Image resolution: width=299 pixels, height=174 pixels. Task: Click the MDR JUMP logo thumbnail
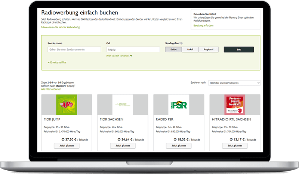click(x=67, y=105)
